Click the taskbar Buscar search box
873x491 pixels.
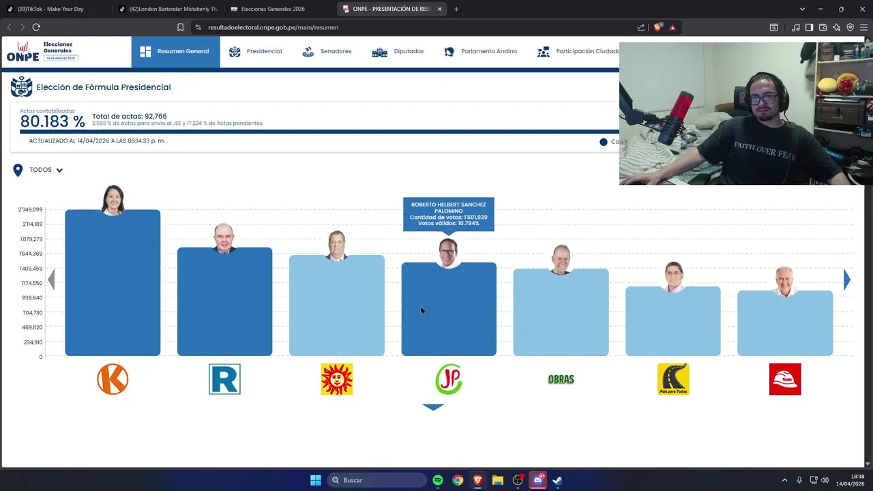[376, 480]
